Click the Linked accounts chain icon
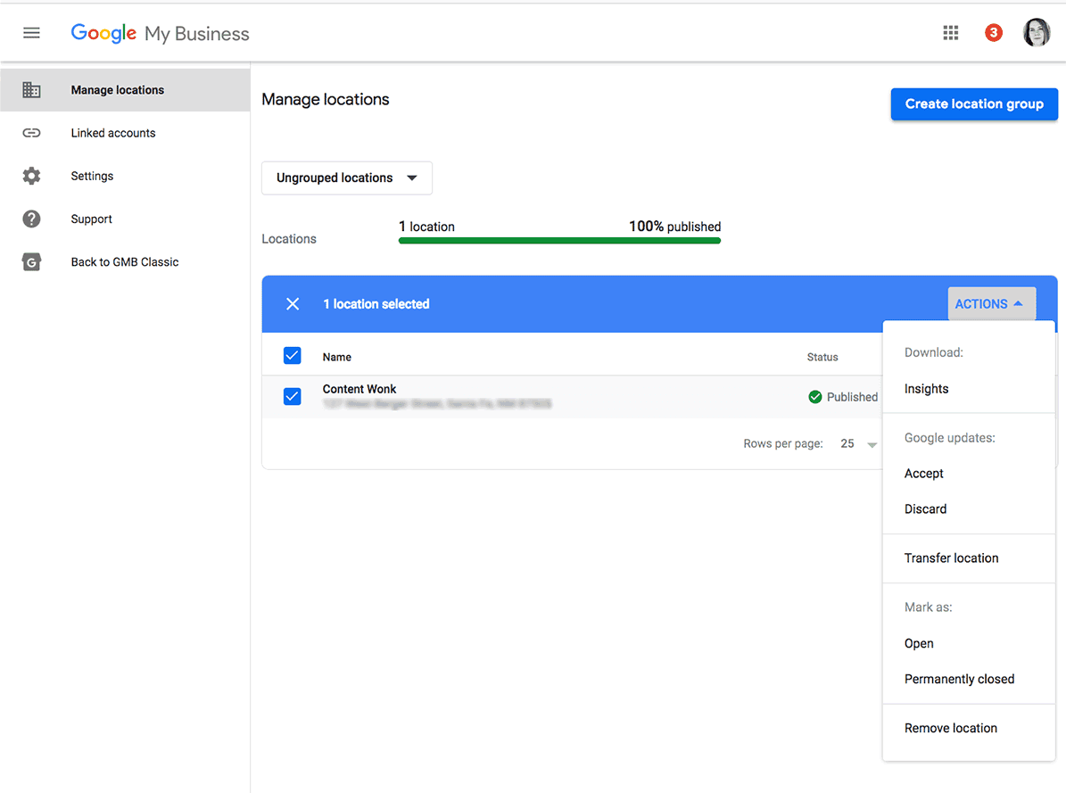This screenshot has height=793, width=1066. 31,133
